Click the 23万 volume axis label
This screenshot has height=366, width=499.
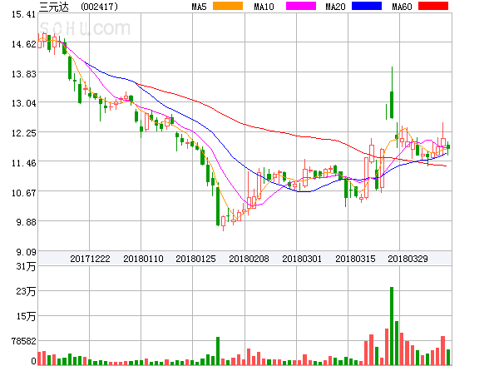click(x=26, y=291)
